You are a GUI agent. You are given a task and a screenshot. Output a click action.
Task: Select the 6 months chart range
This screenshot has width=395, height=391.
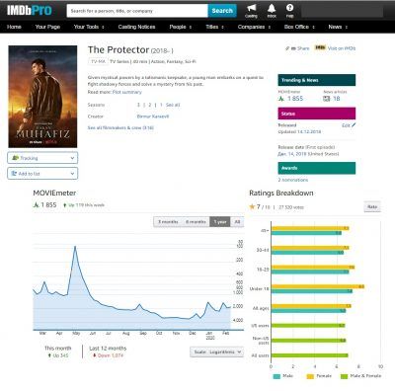pyautogui.click(x=196, y=222)
